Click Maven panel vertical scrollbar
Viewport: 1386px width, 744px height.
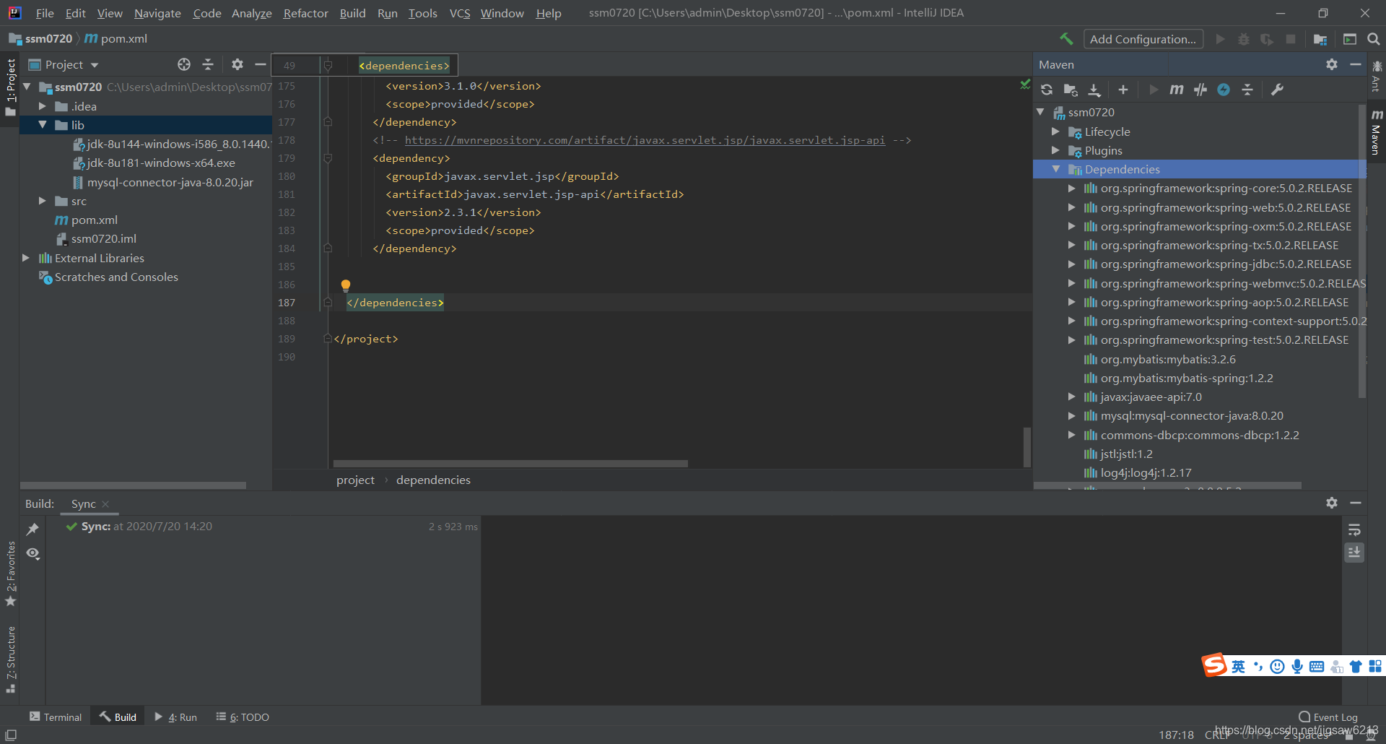coord(1362,253)
